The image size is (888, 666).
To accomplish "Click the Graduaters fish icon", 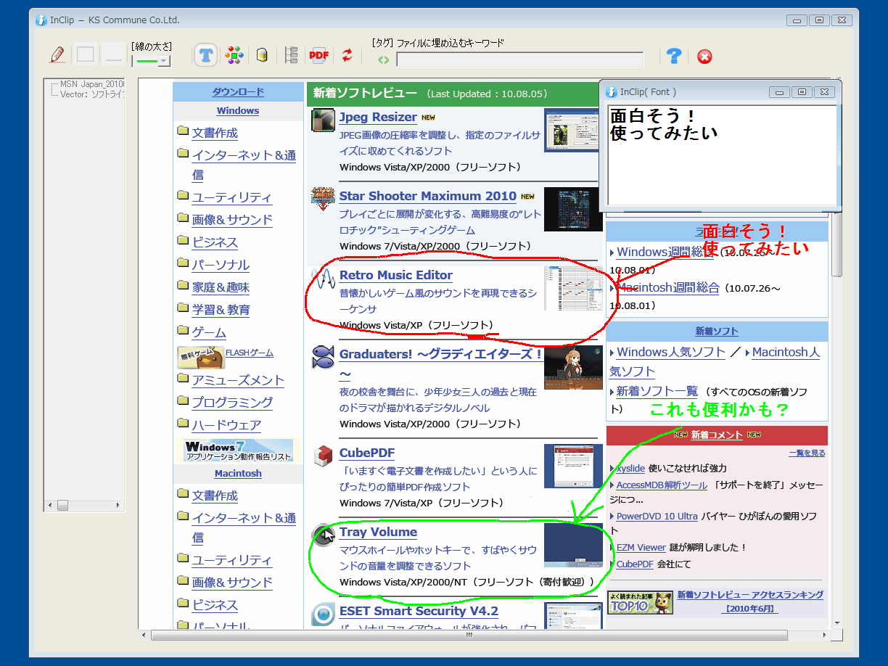I will pyautogui.click(x=323, y=357).
